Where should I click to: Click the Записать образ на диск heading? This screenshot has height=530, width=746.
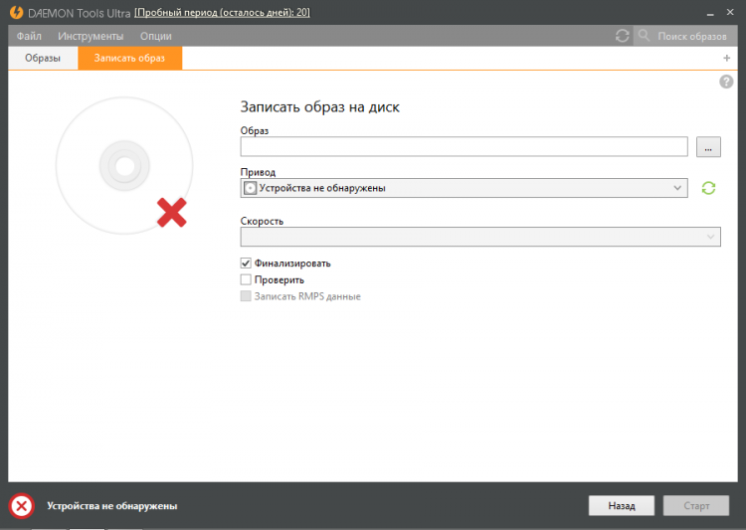click(x=319, y=107)
